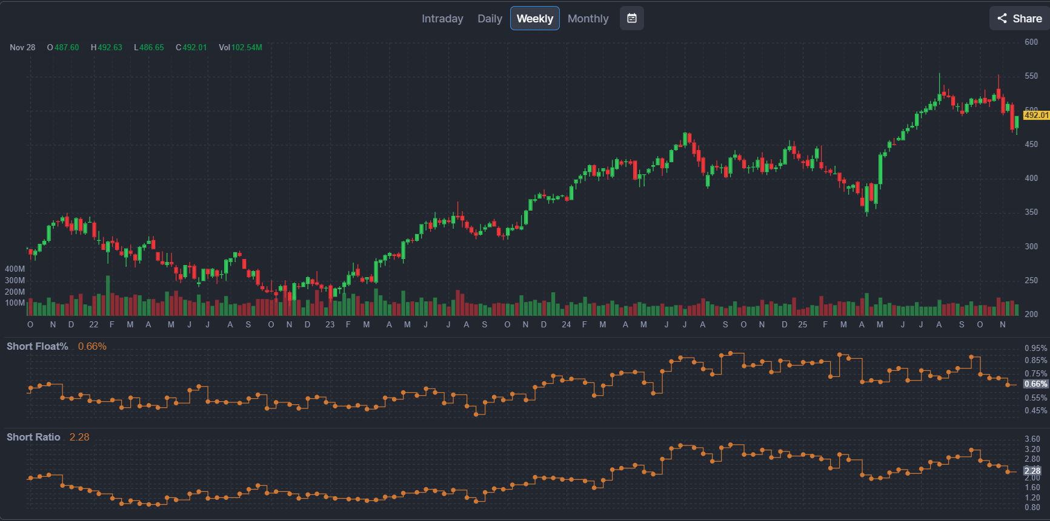Click the Short Float% panel title
The height and width of the screenshot is (521, 1050).
click(38, 346)
